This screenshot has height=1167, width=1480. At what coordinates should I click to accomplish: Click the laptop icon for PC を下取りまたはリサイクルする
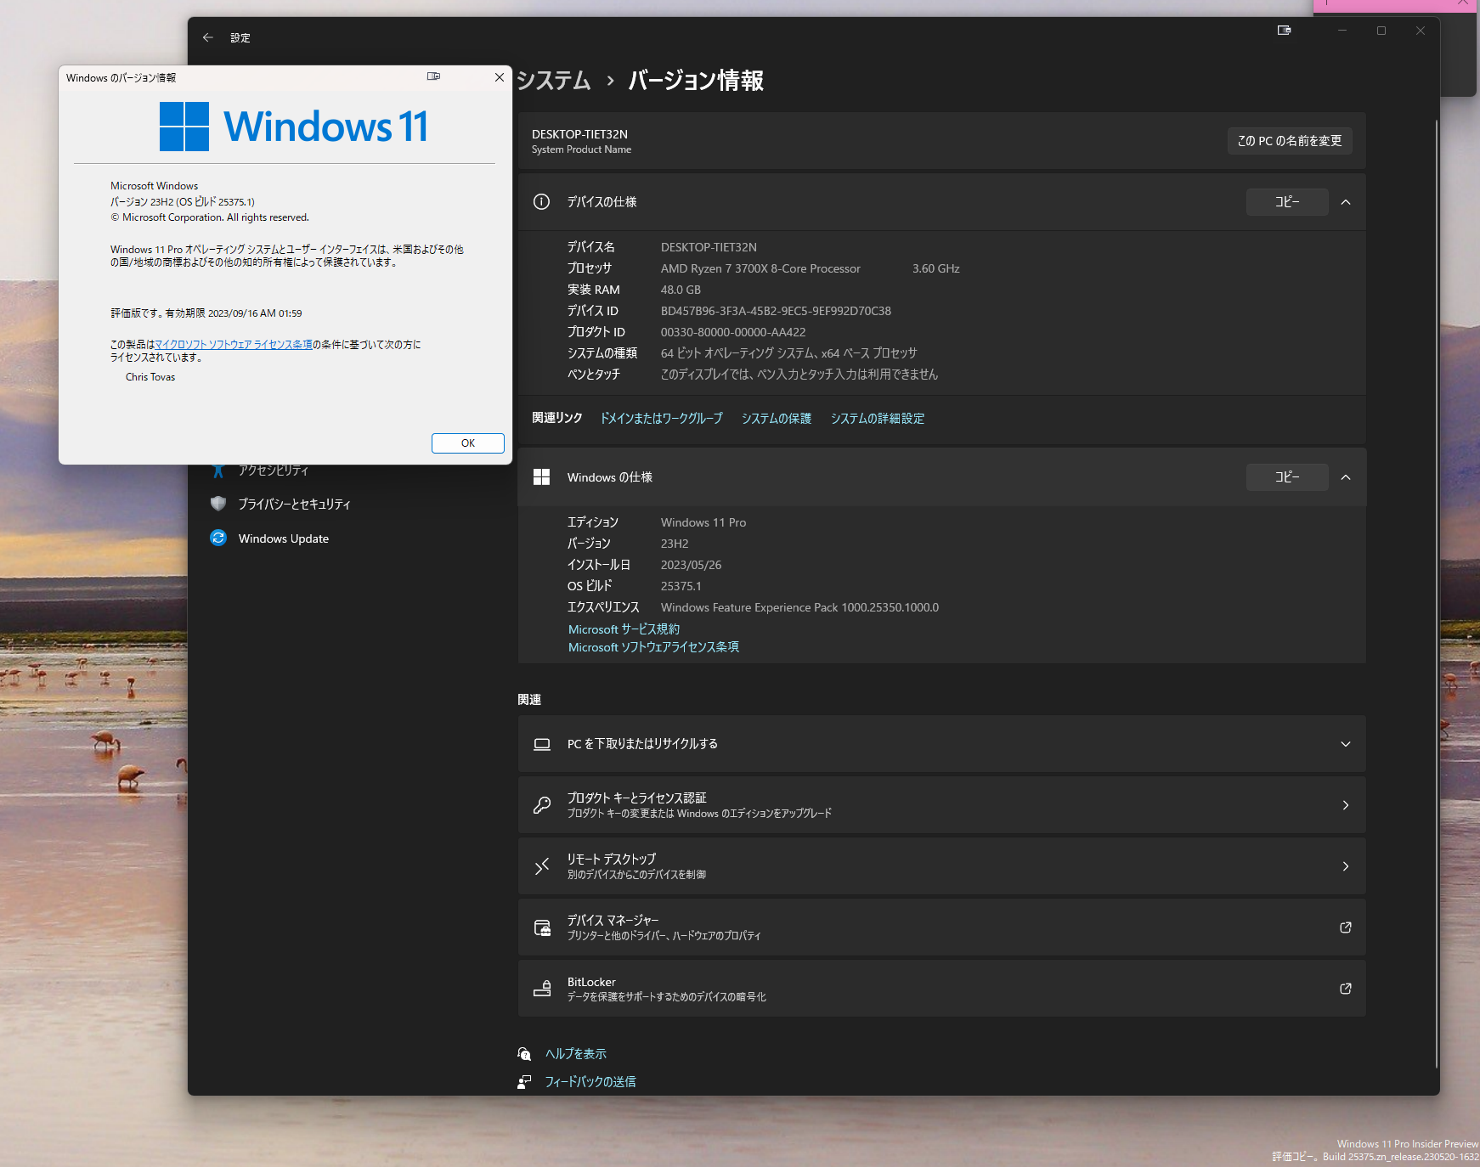click(x=541, y=744)
